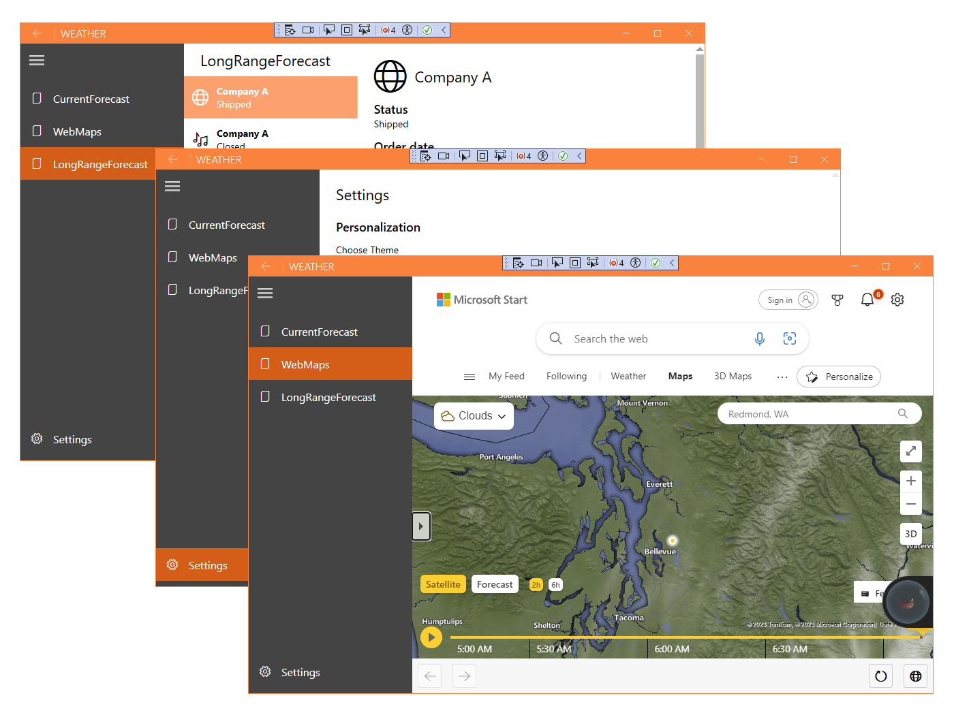954x715 pixels.
Task: Select the Forecast map mode
Action: (x=495, y=584)
